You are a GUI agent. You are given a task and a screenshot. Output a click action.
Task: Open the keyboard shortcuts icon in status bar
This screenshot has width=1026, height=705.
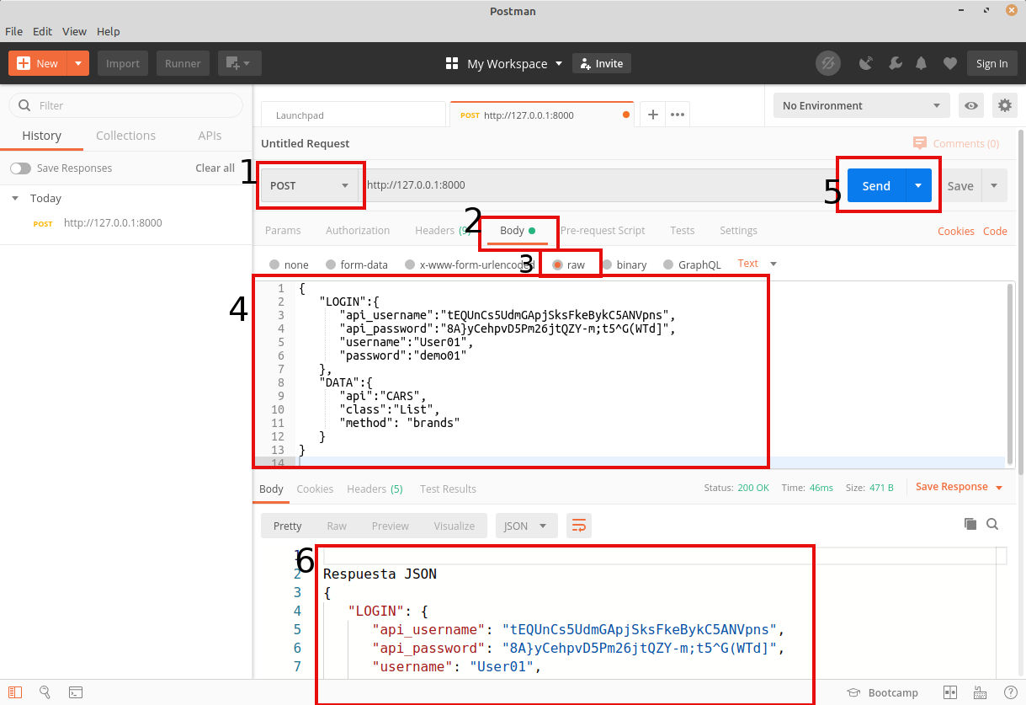tap(981, 692)
